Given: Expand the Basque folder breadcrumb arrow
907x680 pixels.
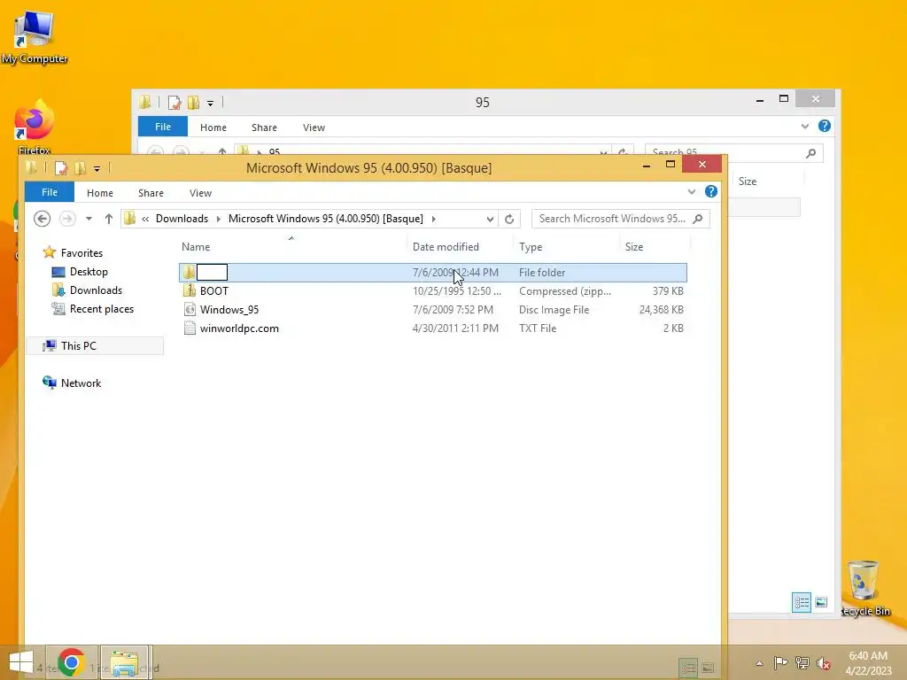Looking at the screenshot, I should pyautogui.click(x=434, y=219).
